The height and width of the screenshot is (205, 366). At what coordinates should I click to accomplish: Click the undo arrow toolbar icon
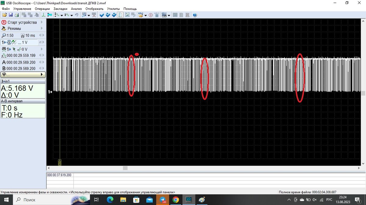[x=77, y=15]
